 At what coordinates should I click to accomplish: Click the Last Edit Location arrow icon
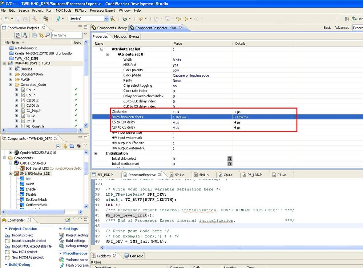(x=178, y=19)
